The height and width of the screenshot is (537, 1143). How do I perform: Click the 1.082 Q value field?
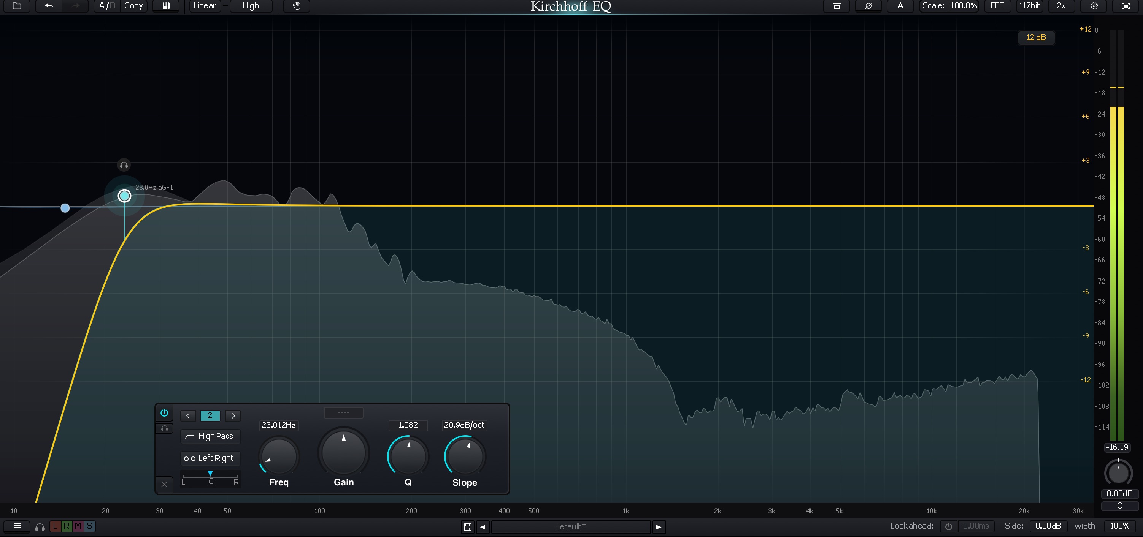point(408,425)
